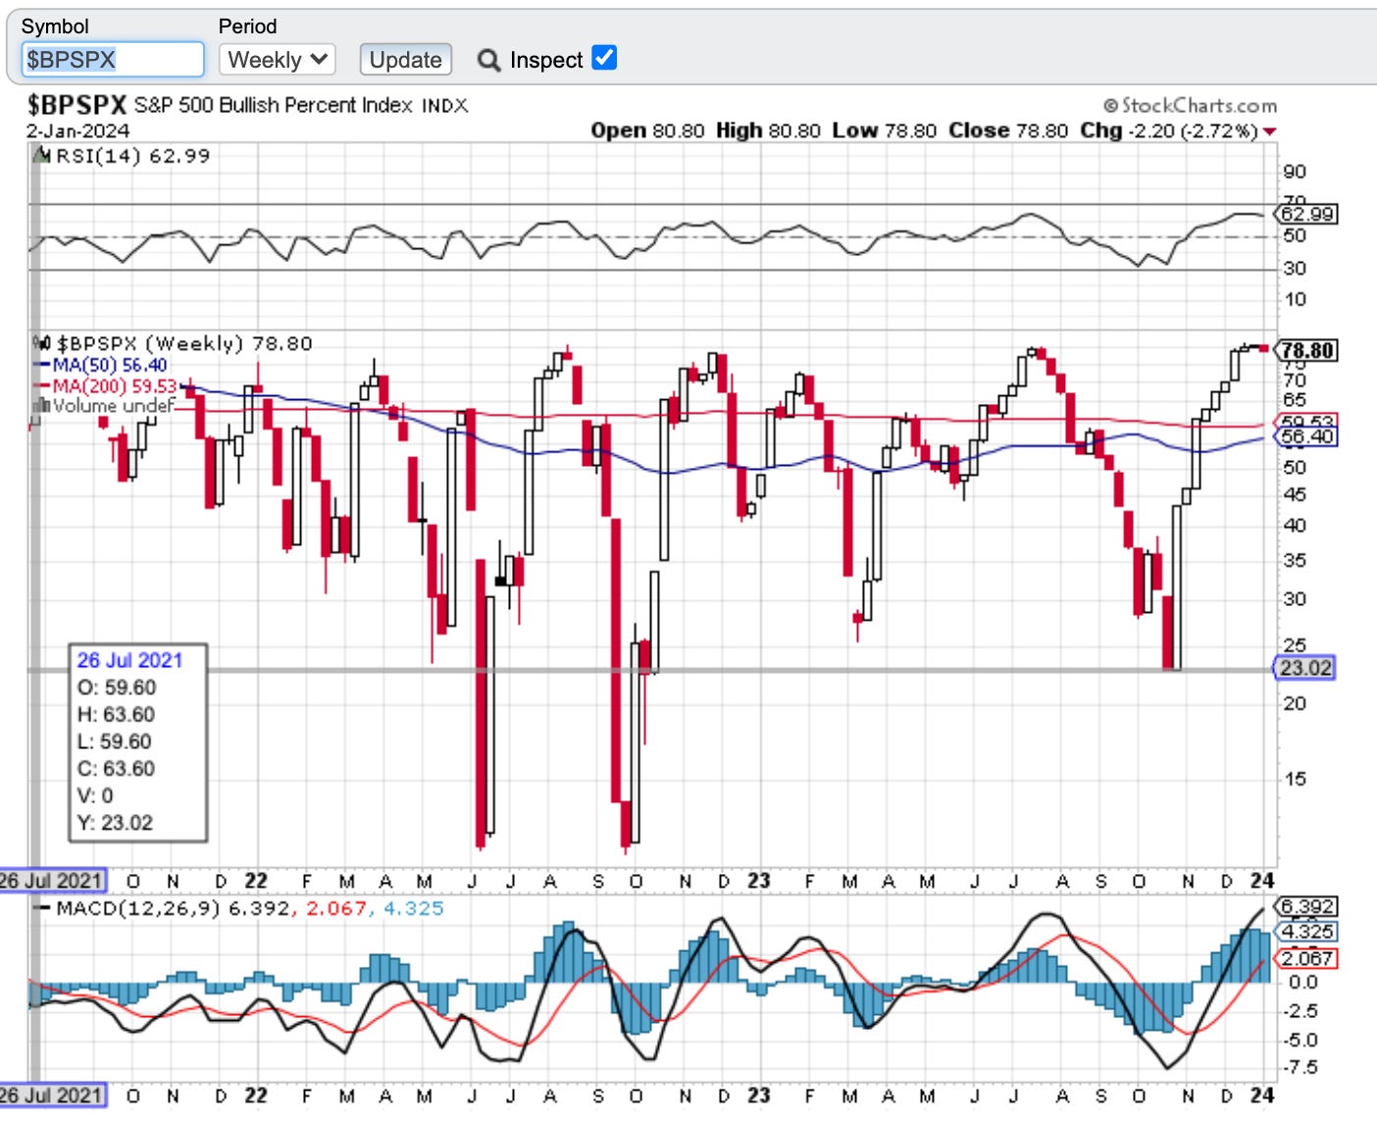Click the 6.392 MACD value tag
Screen dimensions: 1377x1121
tap(1307, 907)
